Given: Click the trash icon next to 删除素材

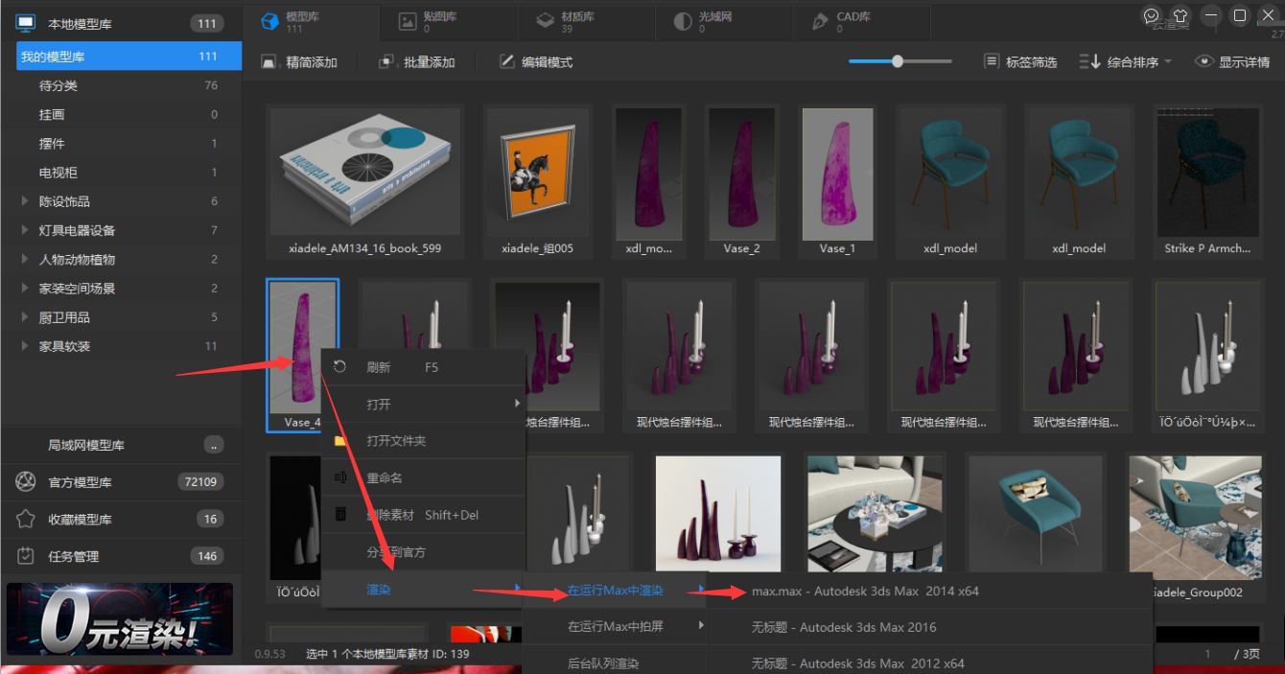Looking at the screenshot, I should coord(339,514).
